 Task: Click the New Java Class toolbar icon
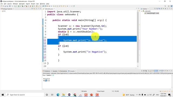pos(33,6)
